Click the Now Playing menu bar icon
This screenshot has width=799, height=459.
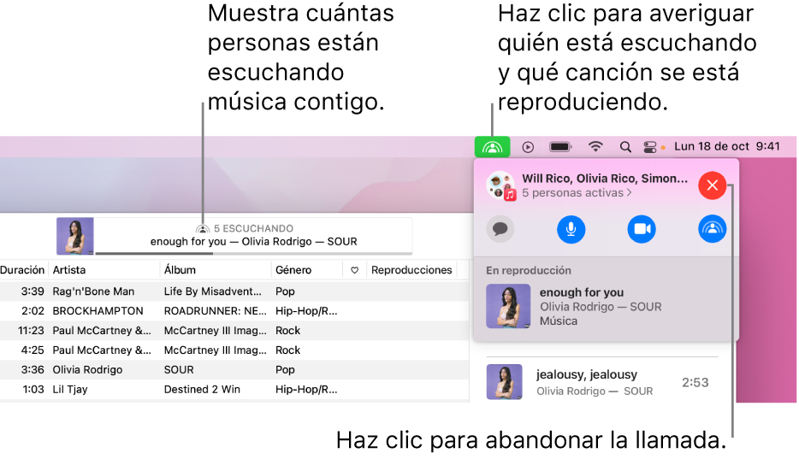click(528, 148)
